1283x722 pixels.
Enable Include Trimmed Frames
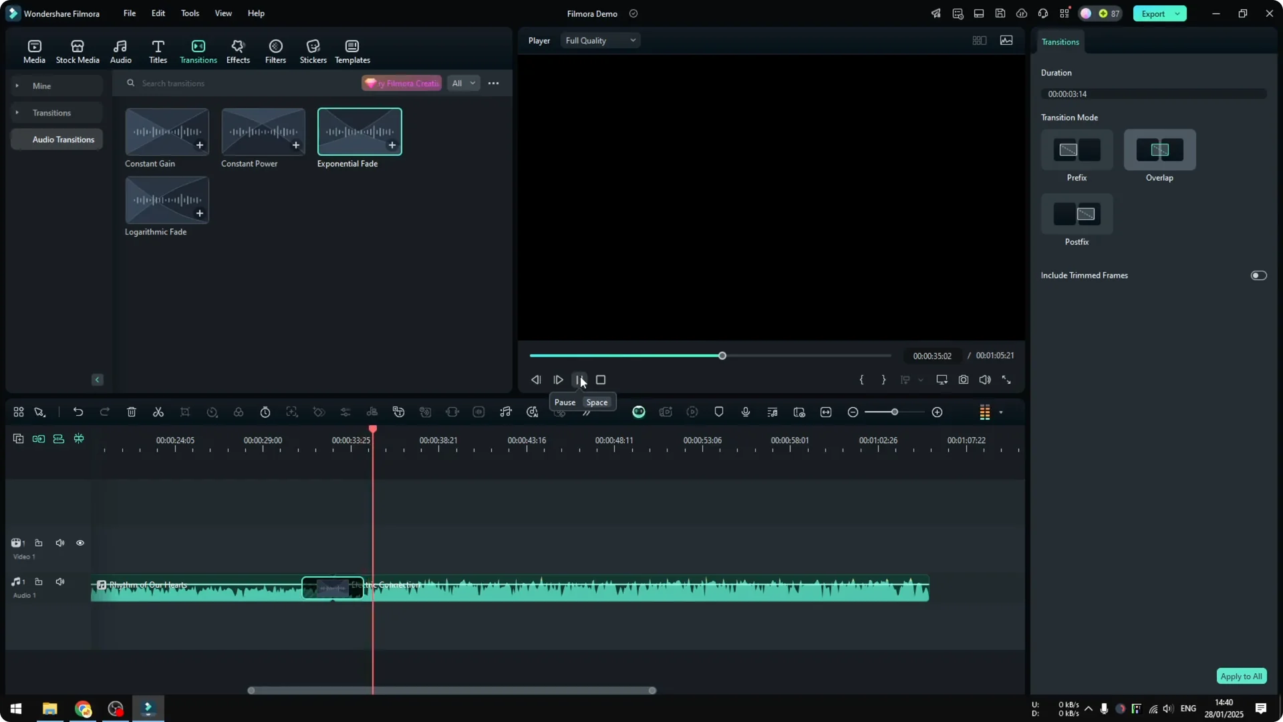(1259, 275)
